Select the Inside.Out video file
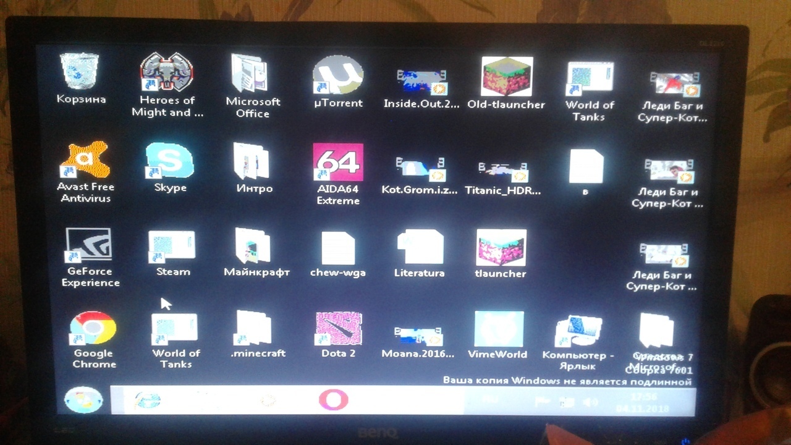This screenshot has width=791, height=445. 421,80
